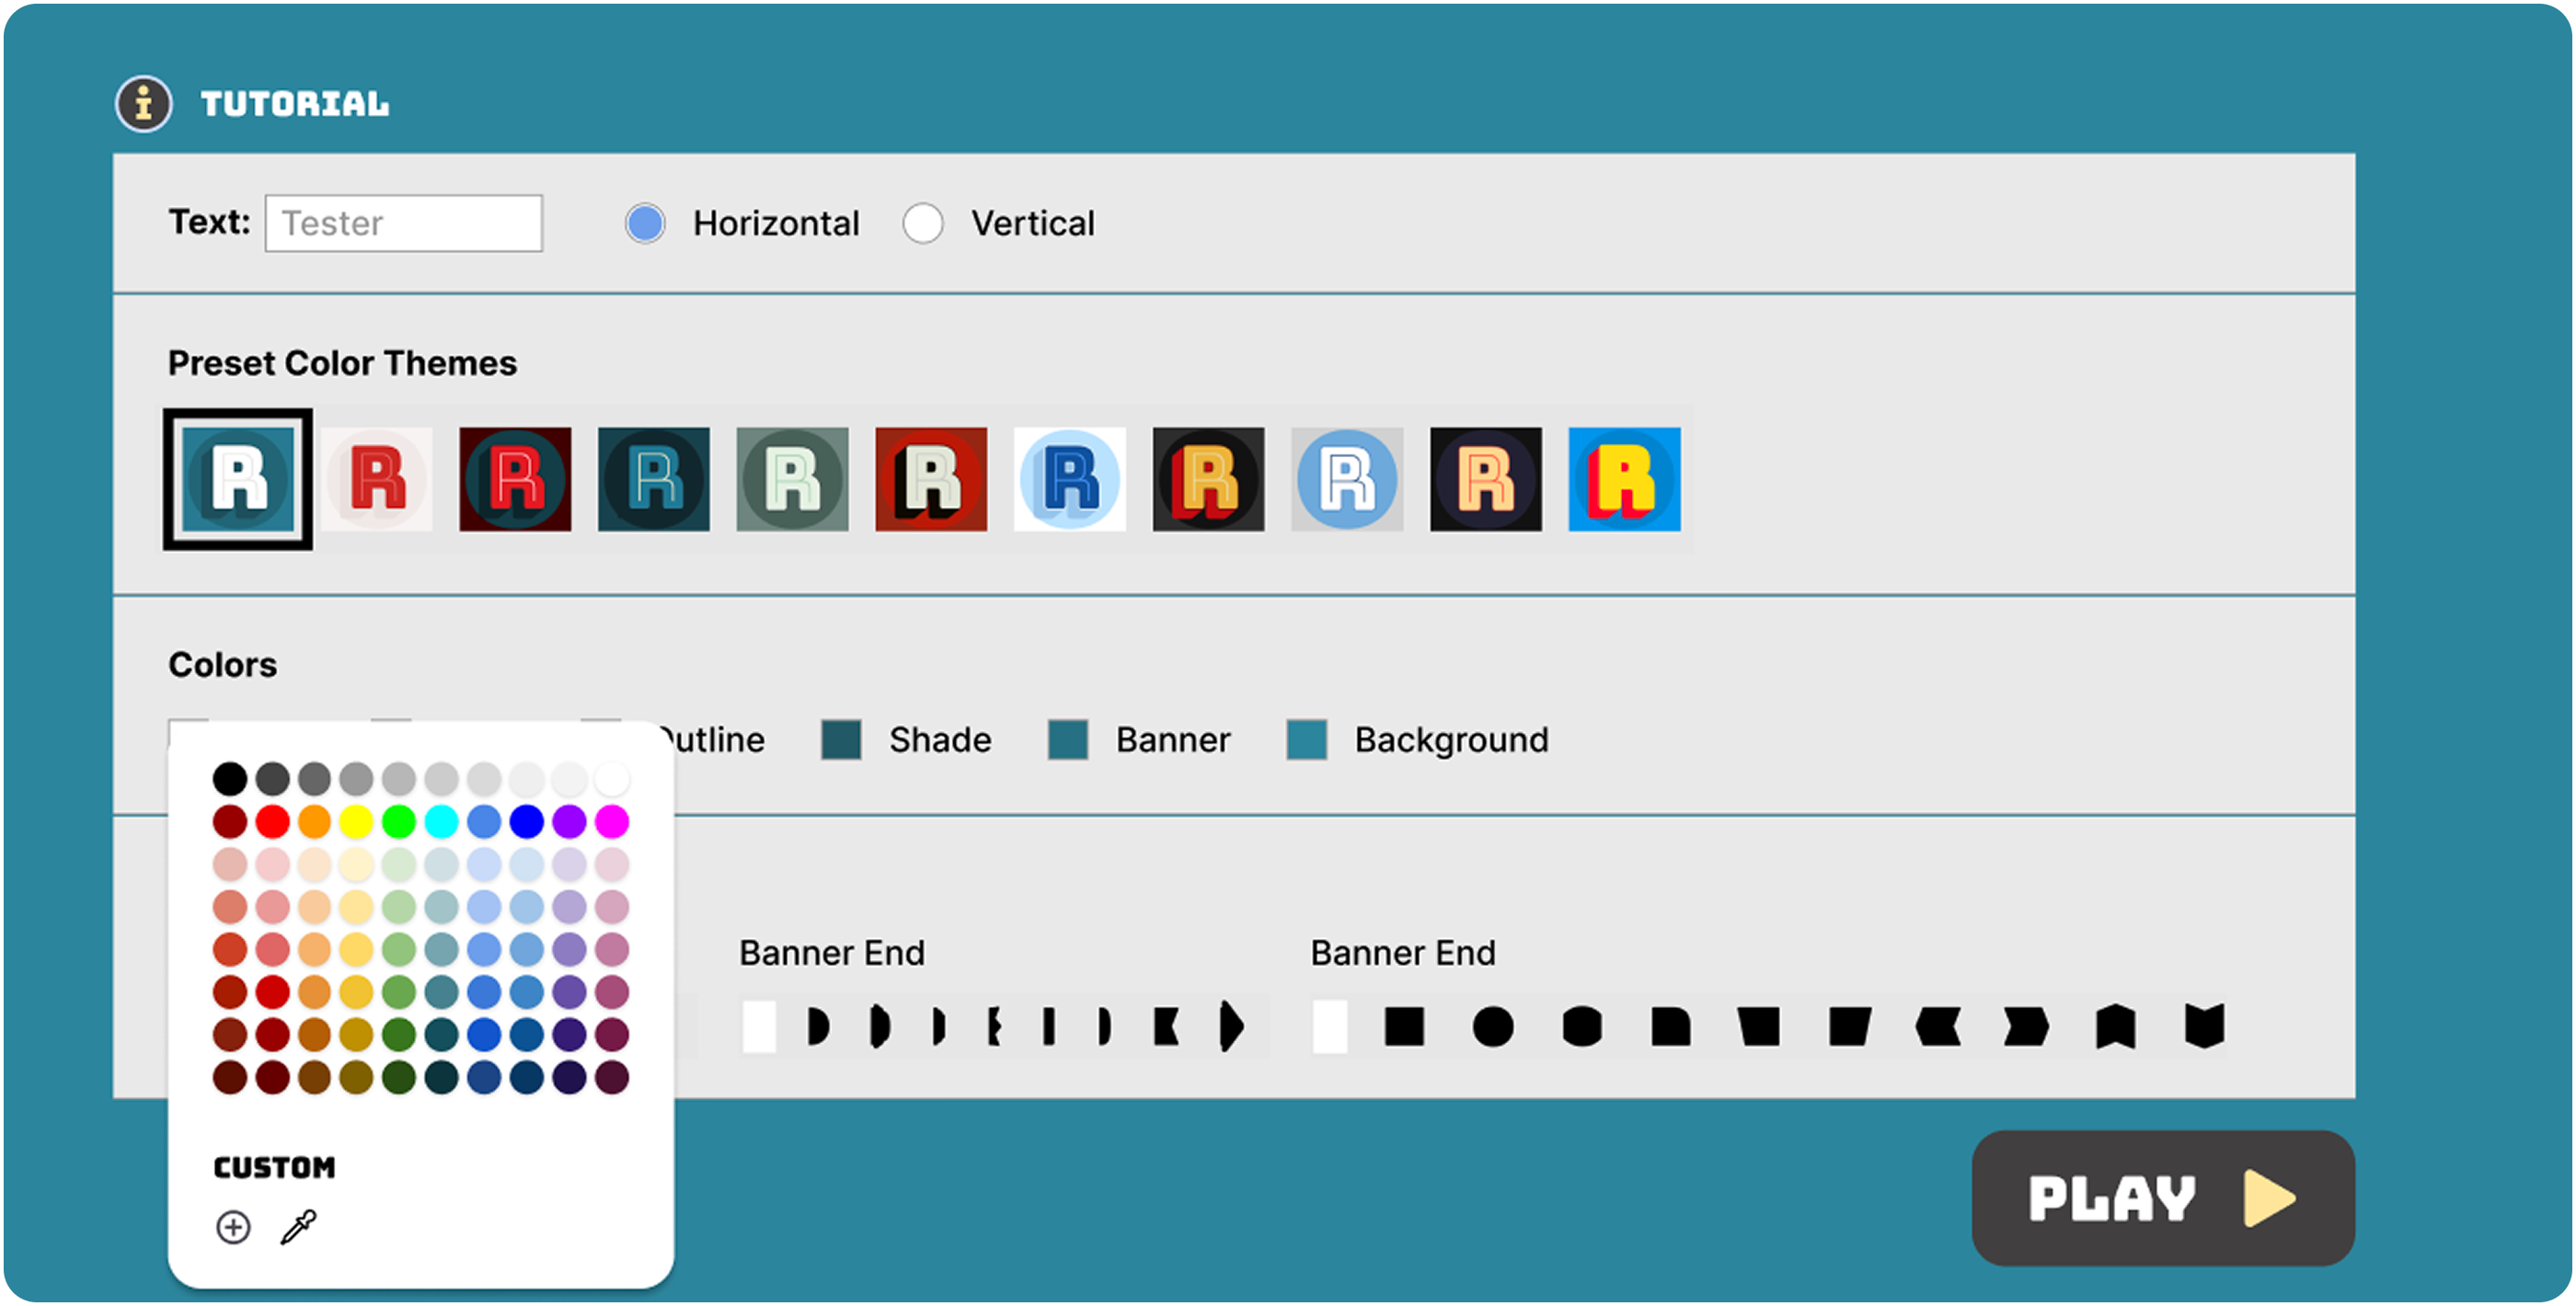2576x1306 pixels.
Task: Pick the eyedropper tool under Custom
Action: [298, 1227]
